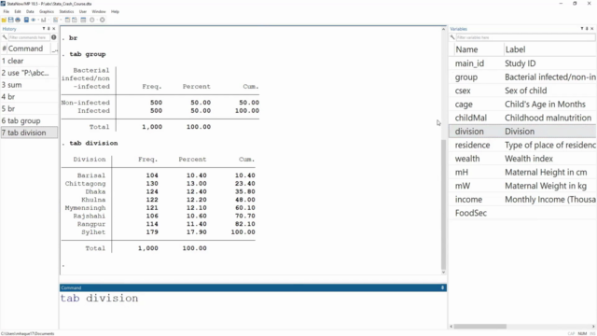The height and width of the screenshot is (336, 597).
Task: Open the Viewer eye icon
Action: [x=34, y=20]
